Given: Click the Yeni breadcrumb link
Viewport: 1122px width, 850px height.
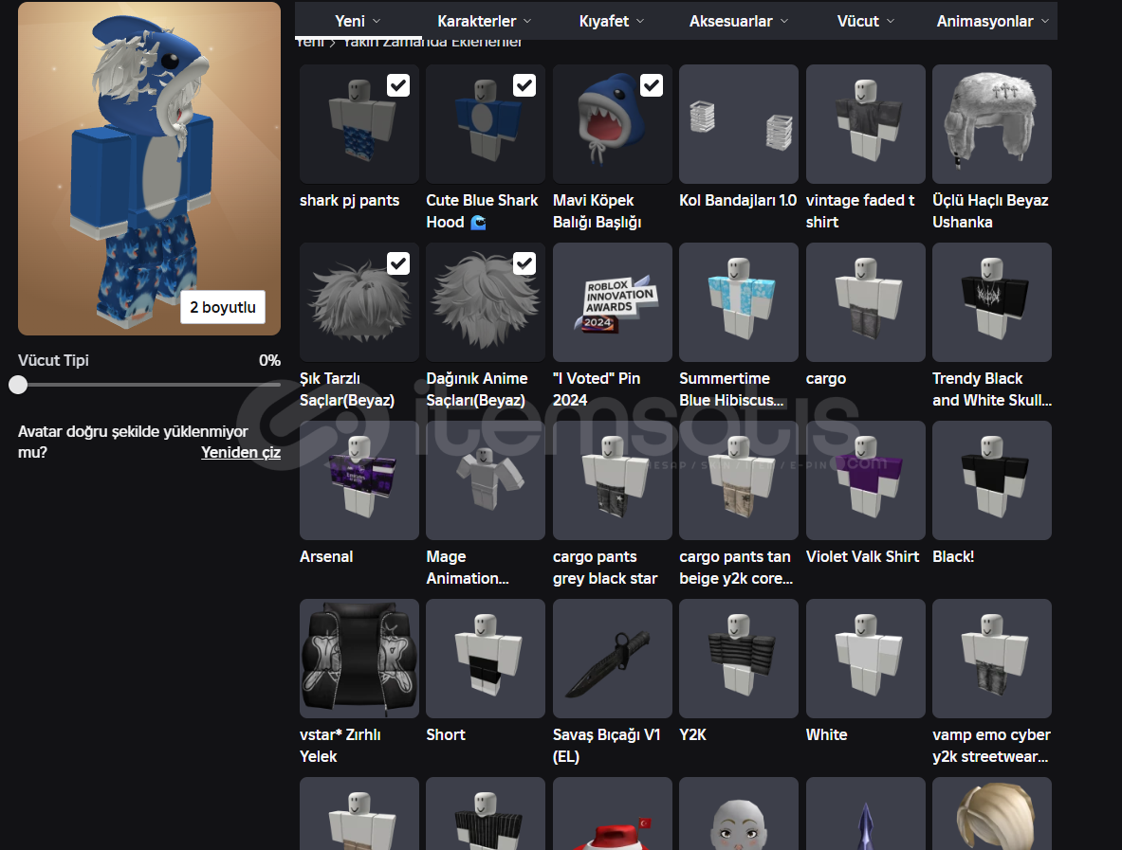Looking at the screenshot, I should tap(310, 43).
